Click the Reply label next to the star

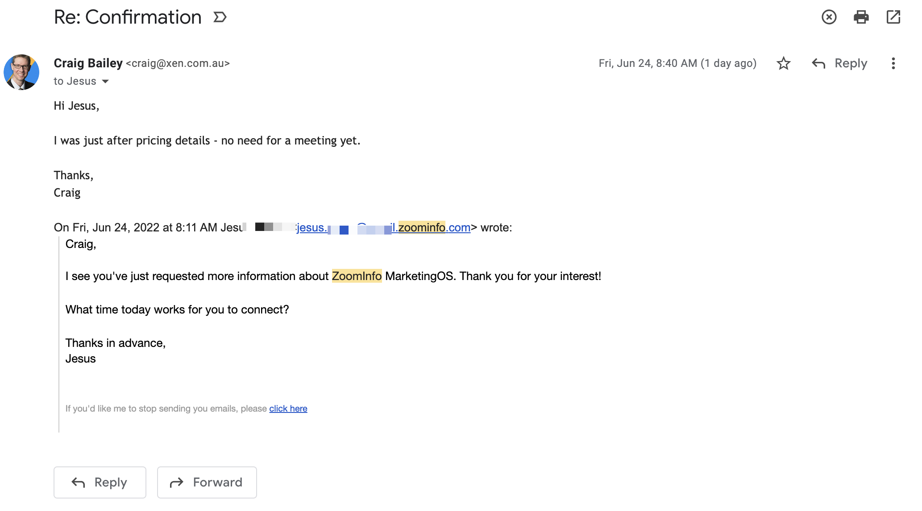851,63
